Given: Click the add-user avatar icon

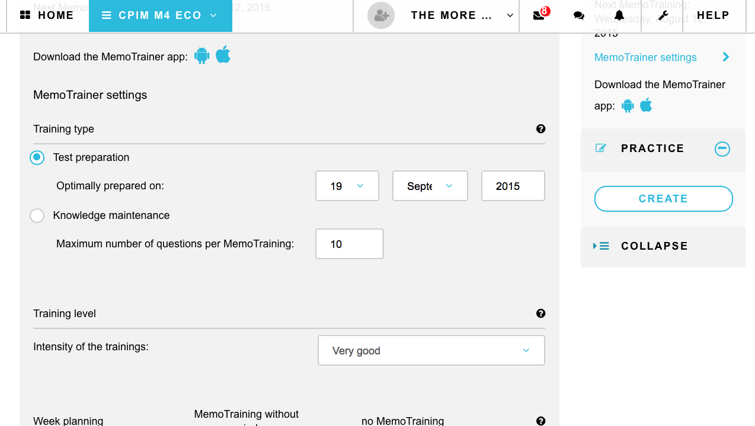Looking at the screenshot, I should [x=381, y=15].
